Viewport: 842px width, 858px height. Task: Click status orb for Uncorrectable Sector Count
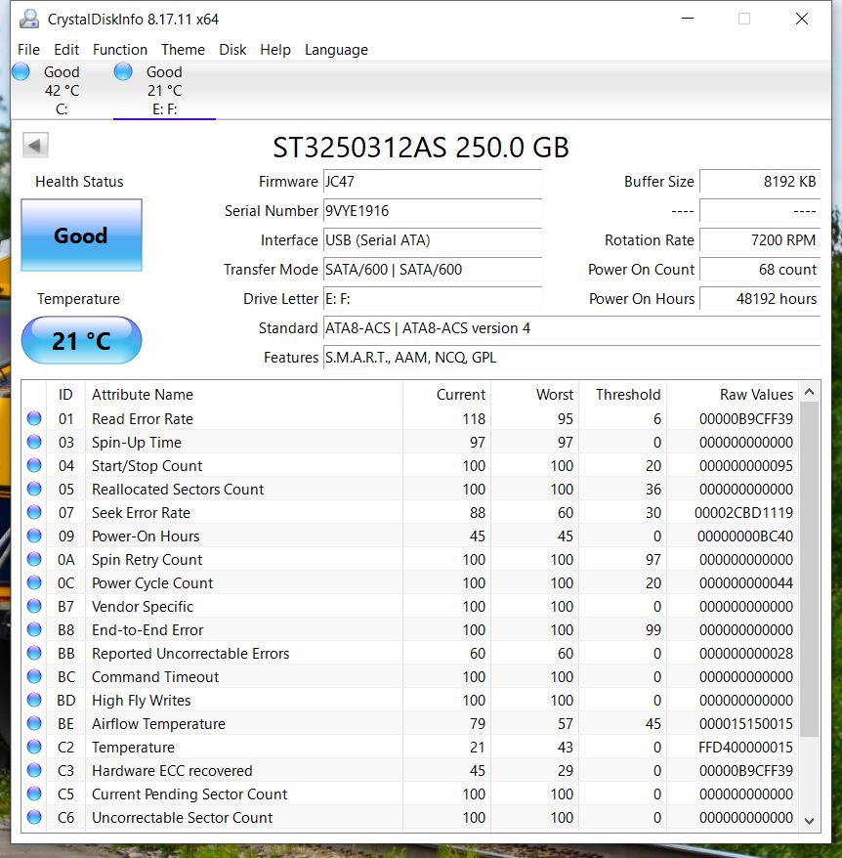34,818
